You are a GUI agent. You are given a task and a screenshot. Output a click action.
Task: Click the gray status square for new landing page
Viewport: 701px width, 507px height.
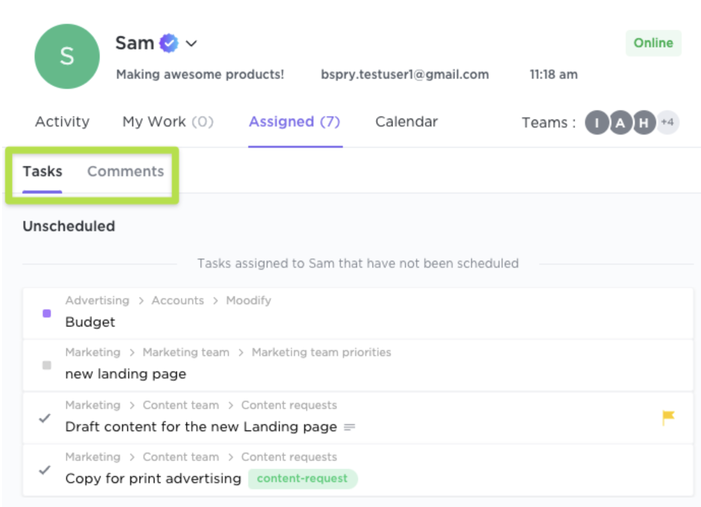pyautogui.click(x=47, y=365)
